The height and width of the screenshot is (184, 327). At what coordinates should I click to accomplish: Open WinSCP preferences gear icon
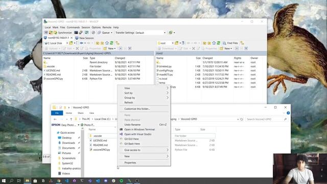click(x=93, y=33)
